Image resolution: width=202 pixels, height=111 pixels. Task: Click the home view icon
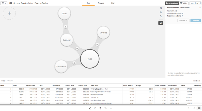coord(161,8)
